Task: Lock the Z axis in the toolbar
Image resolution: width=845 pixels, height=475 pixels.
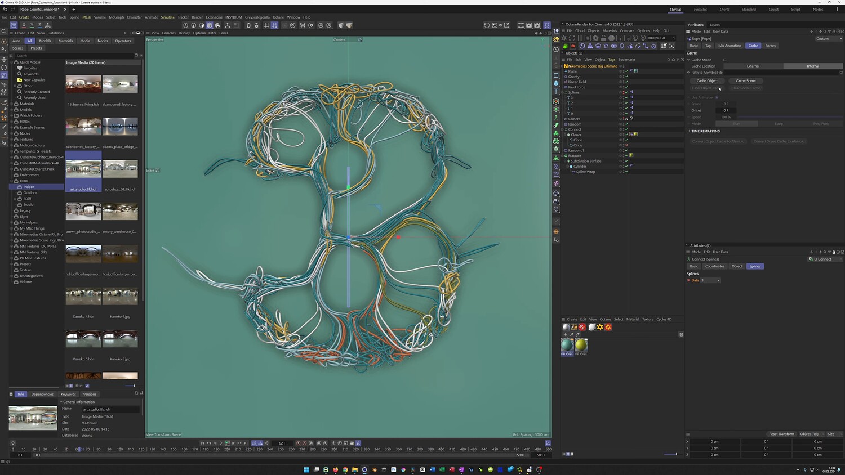Action: tap(39, 25)
